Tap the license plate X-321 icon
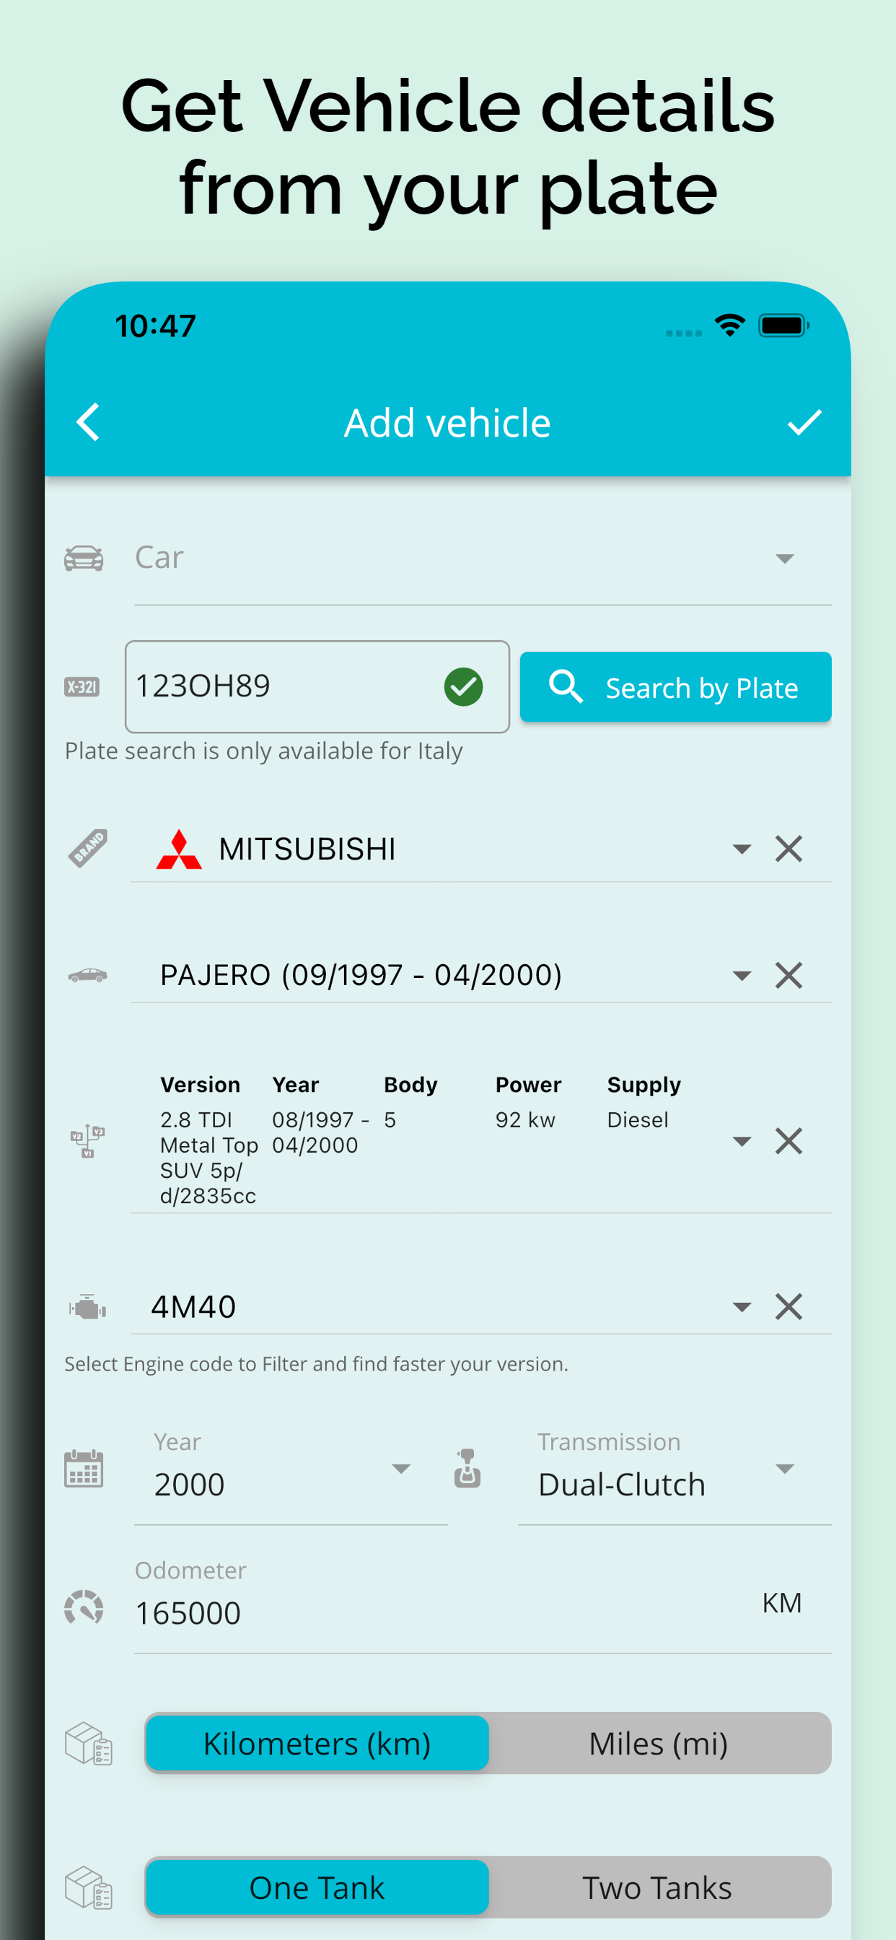The image size is (896, 1940). pyautogui.click(x=82, y=686)
